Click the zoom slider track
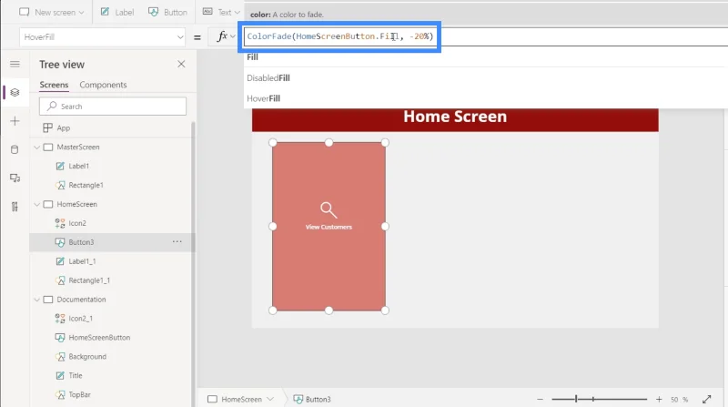Screen dimensions: 728x407 point(600,399)
